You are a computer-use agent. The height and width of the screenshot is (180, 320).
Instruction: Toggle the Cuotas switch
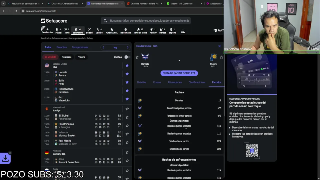pyautogui.click(x=127, y=57)
